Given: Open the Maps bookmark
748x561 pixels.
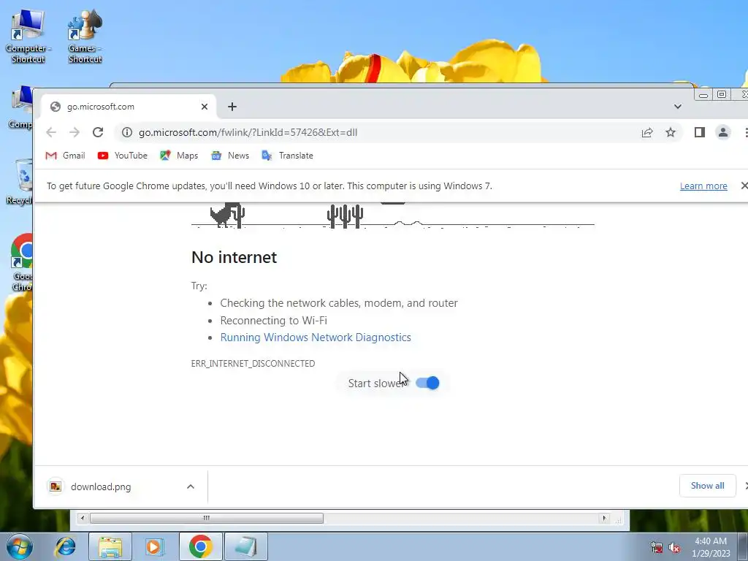Looking at the screenshot, I should [179, 156].
